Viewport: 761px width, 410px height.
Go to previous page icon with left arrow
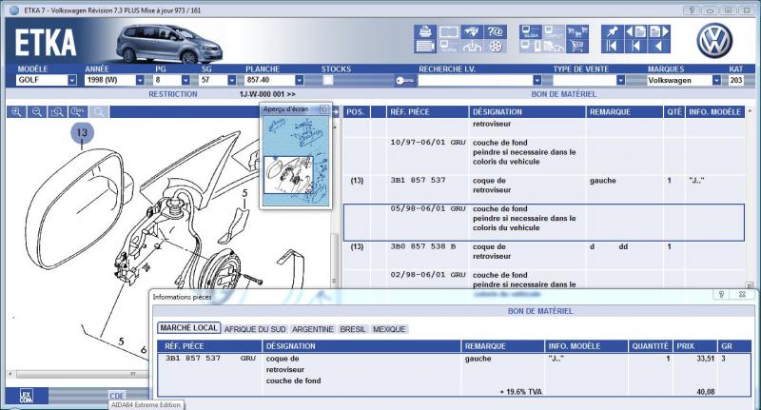[635, 32]
